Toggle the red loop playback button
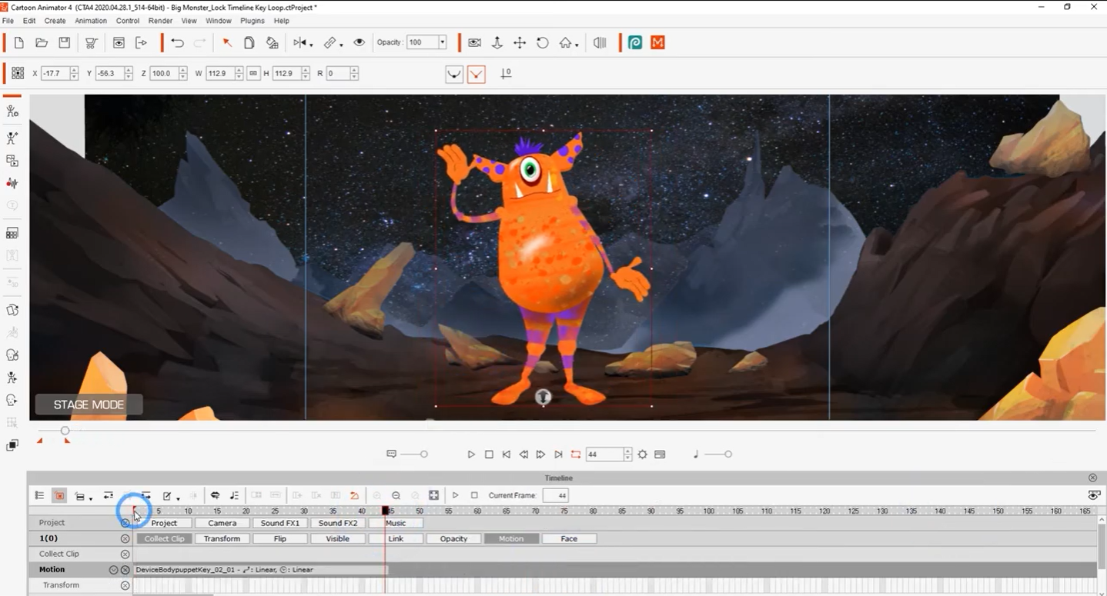1107x596 pixels. [576, 454]
